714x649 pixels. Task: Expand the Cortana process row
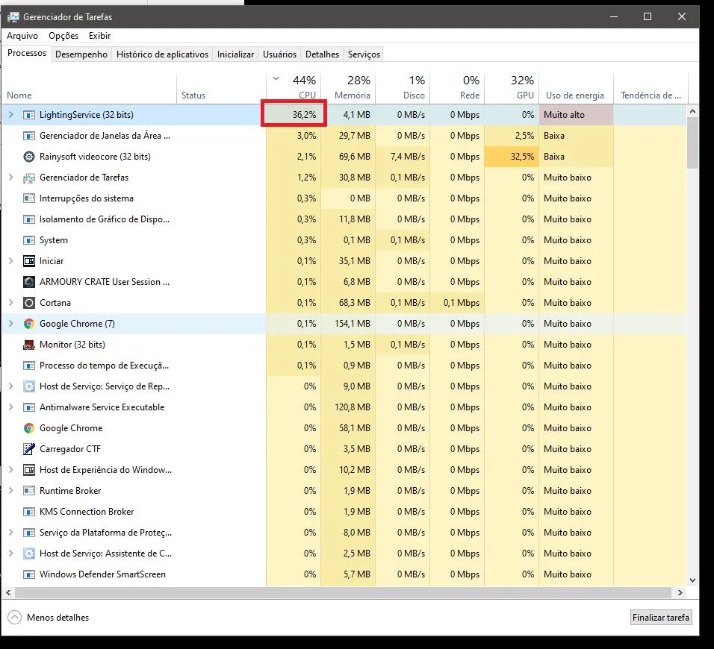pyautogui.click(x=11, y=302)
